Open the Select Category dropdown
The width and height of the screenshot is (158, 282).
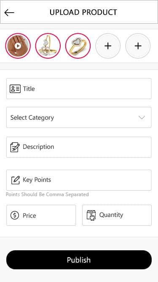tap(79, 118)
